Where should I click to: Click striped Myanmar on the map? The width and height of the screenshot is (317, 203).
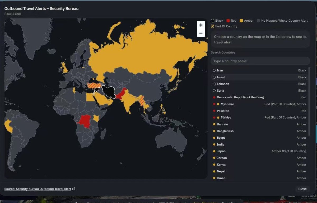[142, 100]
